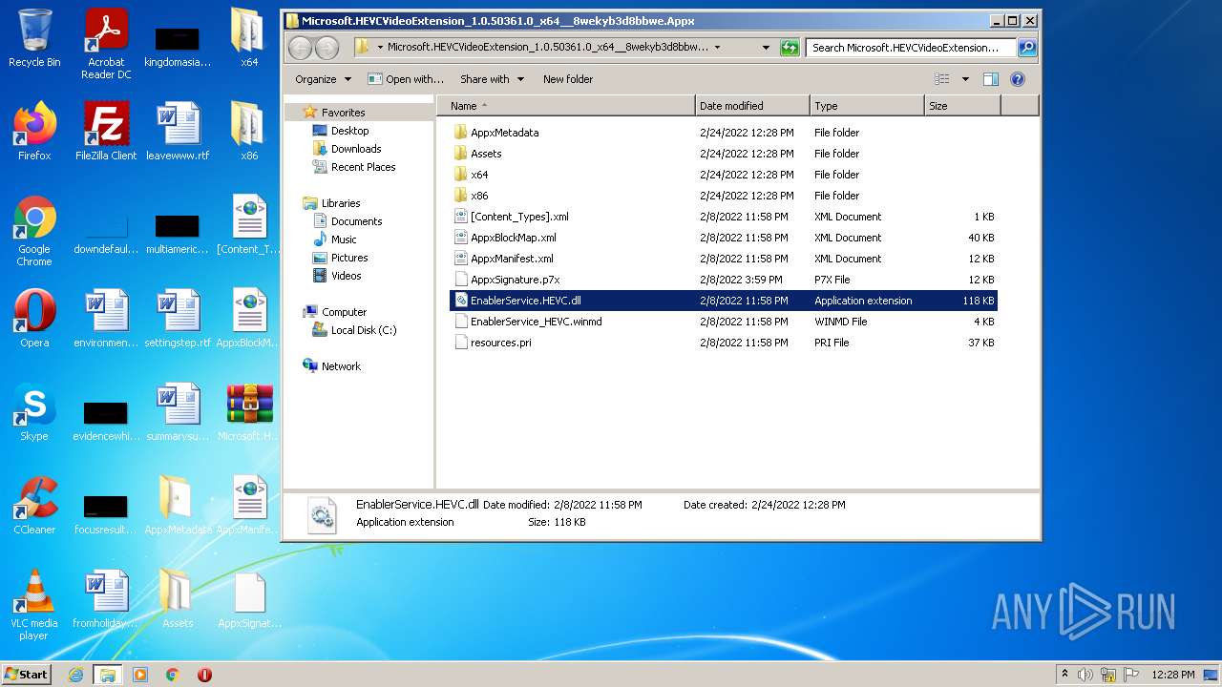Image resolution: width=1222 pixels, height=687 pixels.
Task: Select the fromholiday document on desktop
Action: [x=106, y=598]
